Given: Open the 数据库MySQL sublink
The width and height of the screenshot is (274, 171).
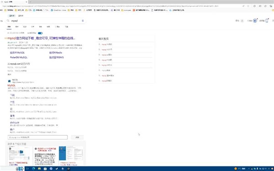Looking at the screenshot, I should pyautogui.click(x=17, y=52).
